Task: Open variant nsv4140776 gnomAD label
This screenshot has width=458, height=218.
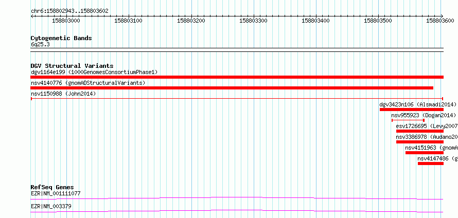Action: 88,83
